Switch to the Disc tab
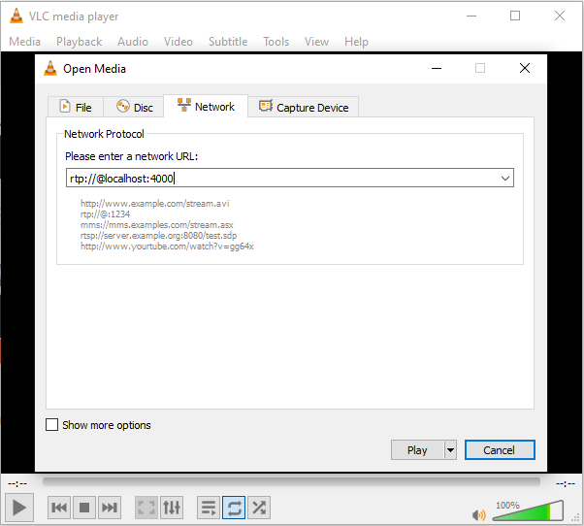Image resolution: width=584 pixels, height=526 pixels. [134, 108]
